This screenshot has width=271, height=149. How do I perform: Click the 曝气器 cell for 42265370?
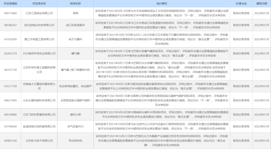75,53
